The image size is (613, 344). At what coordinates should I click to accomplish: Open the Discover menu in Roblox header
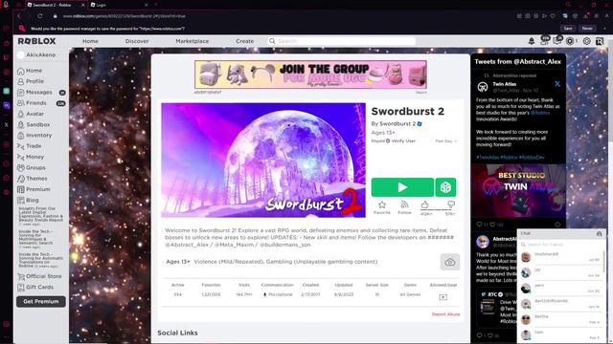pyautogui.click(x=137, y=41)
